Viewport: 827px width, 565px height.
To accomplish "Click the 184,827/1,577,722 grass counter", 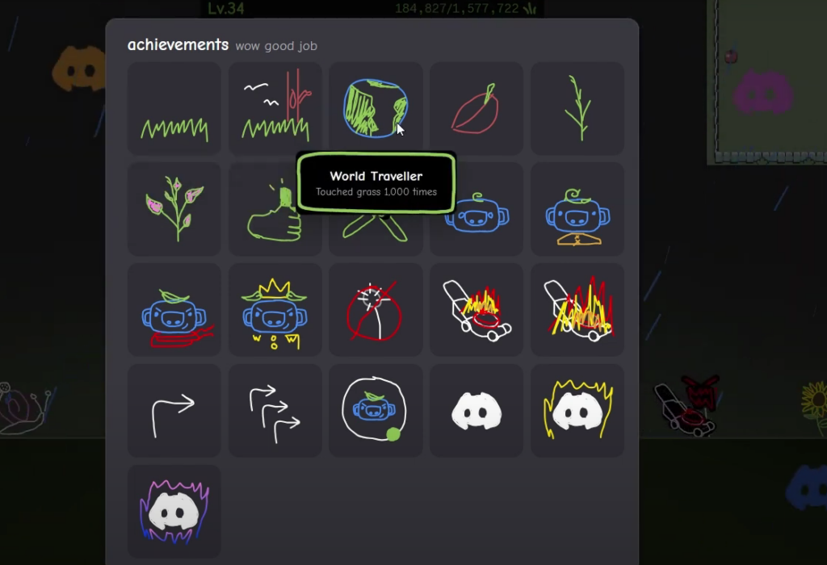I will [x=465, y=8].
